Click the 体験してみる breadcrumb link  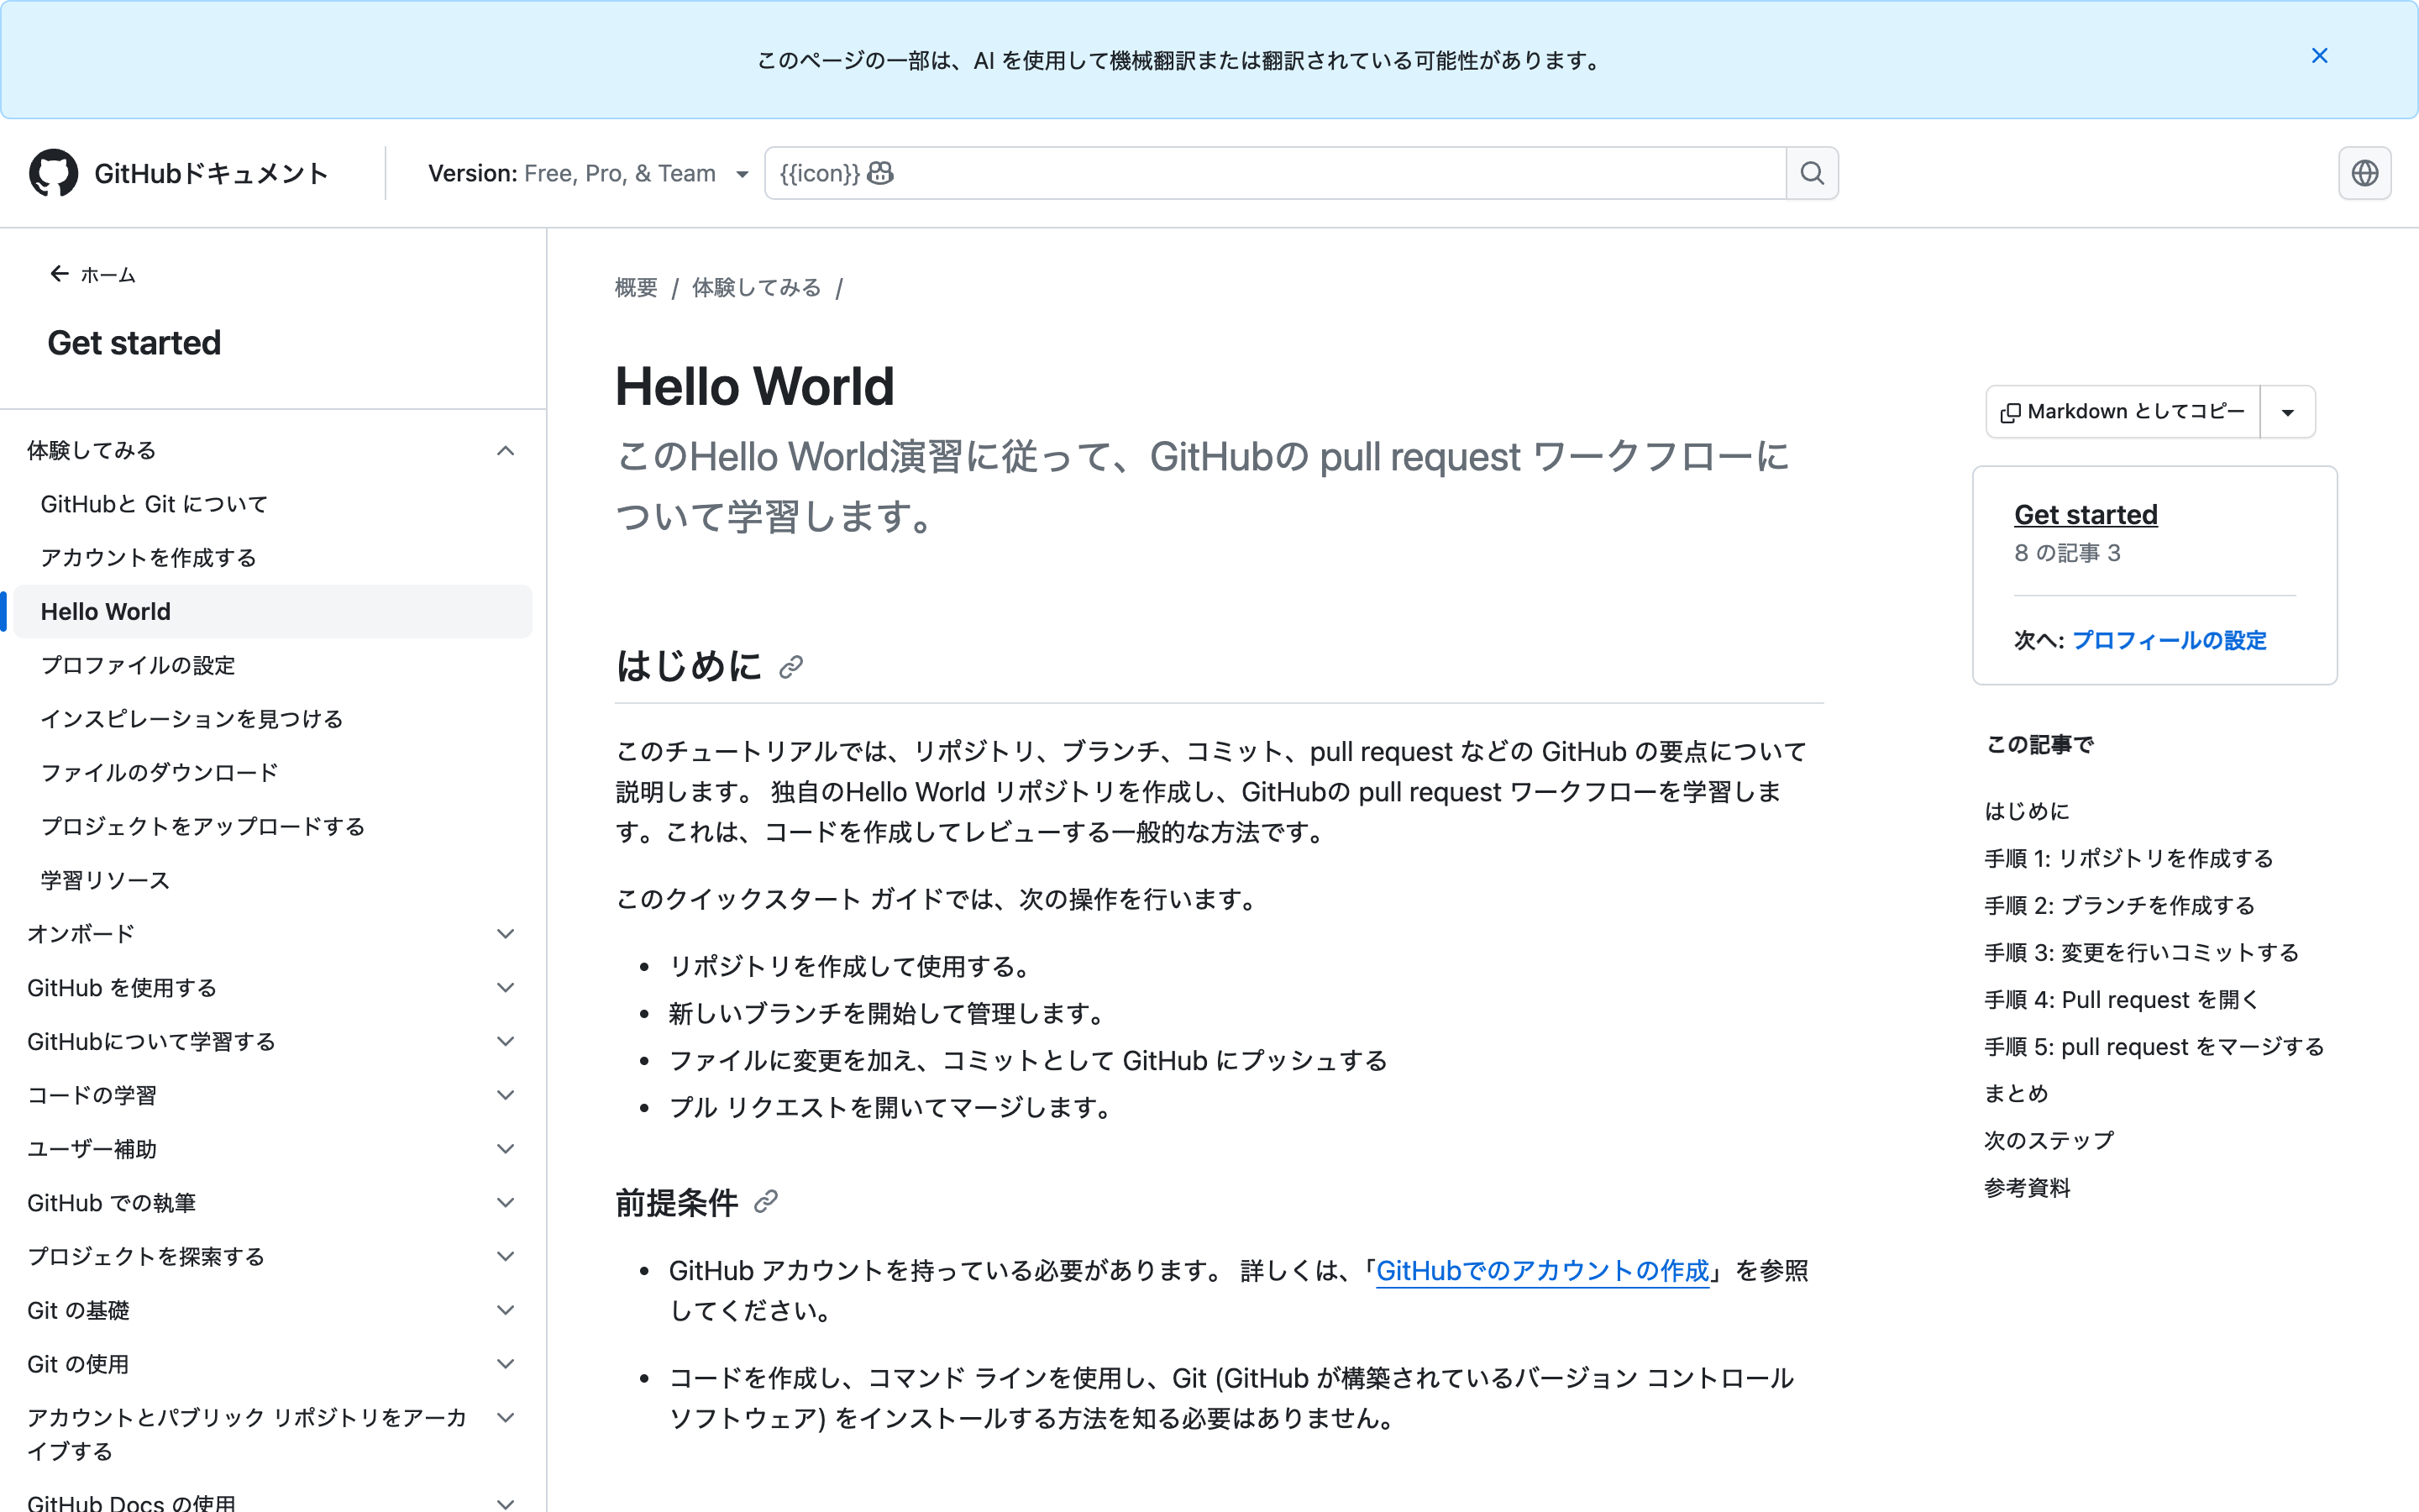[756, 288]
